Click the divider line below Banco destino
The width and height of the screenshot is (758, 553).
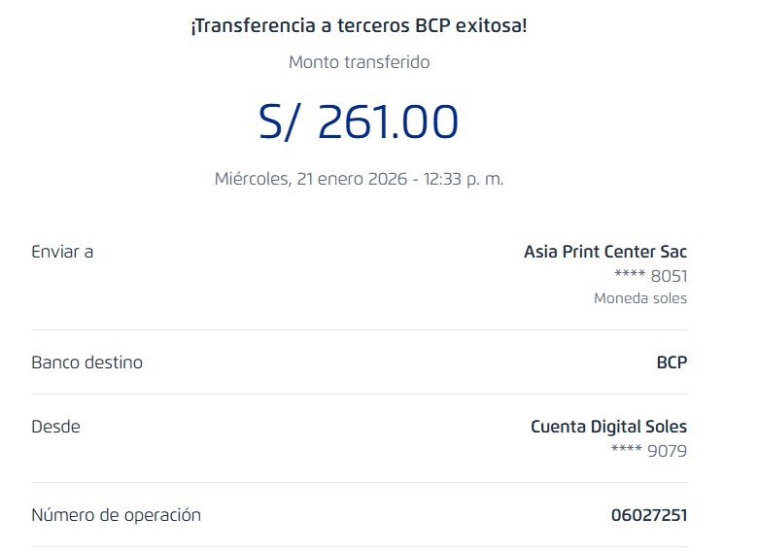point(359,394)
